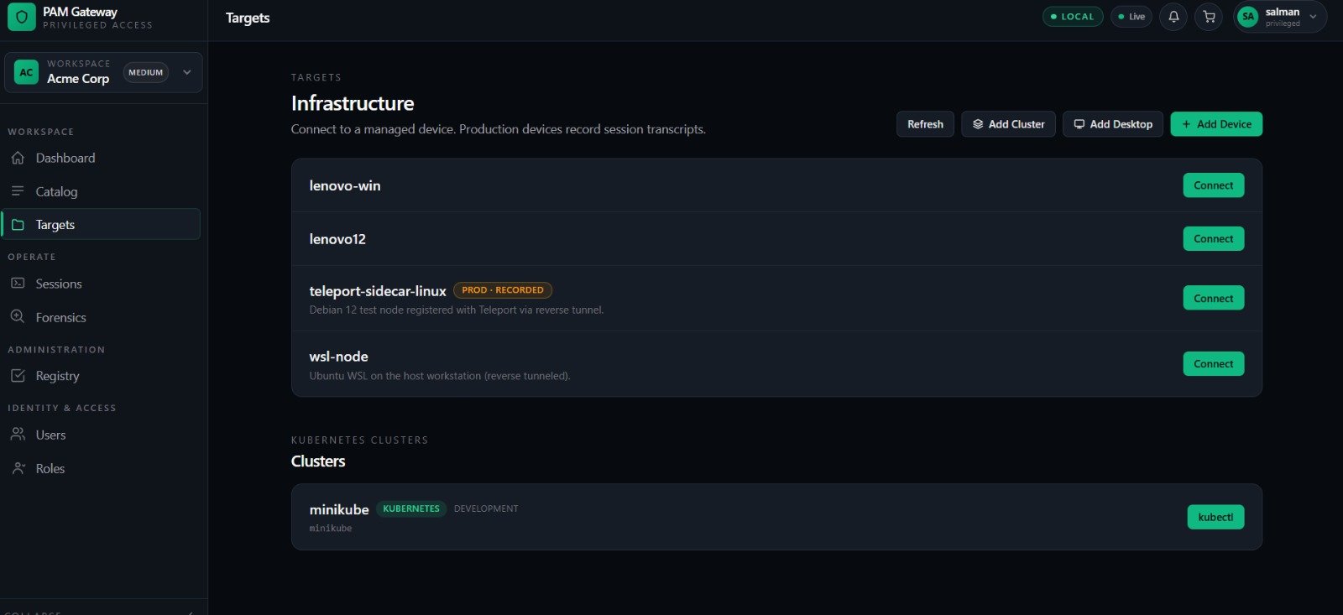Click the Add Device button
This screenshot has height=615, width=1343.
pyautogui.click(x=1216, y=124)
